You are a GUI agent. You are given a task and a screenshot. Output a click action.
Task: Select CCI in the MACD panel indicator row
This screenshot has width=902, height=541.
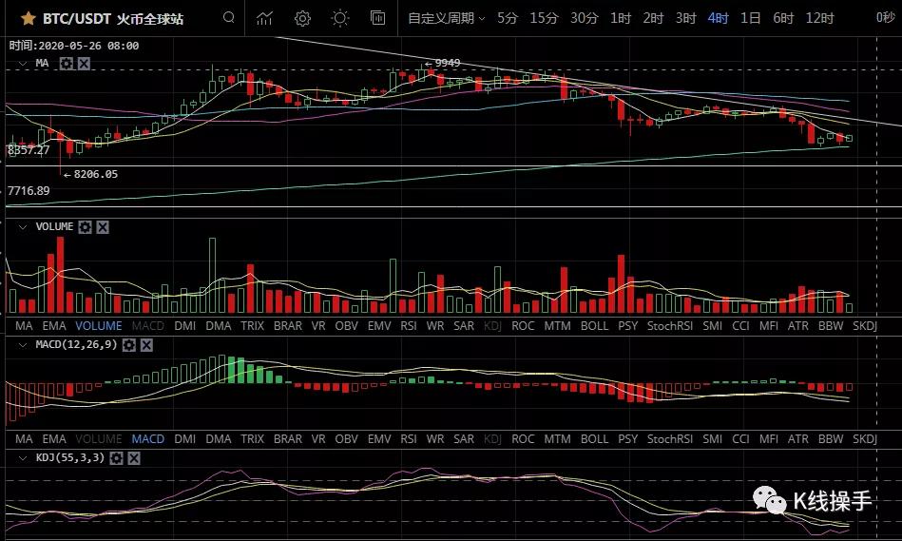(x=741, y=439)
